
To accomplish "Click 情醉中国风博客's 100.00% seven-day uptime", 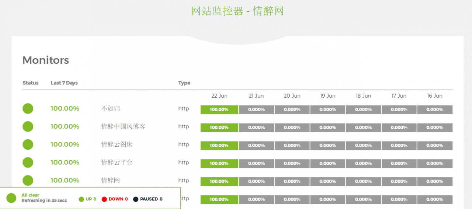I will [x=65, y=126].
